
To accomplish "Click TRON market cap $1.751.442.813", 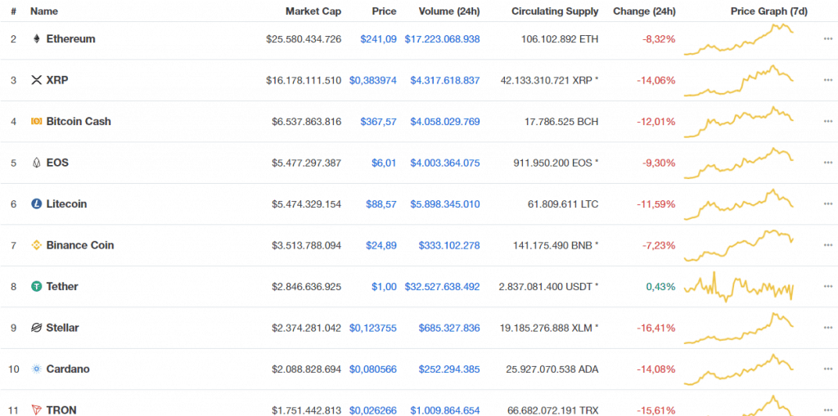I will tap(306, 410).
